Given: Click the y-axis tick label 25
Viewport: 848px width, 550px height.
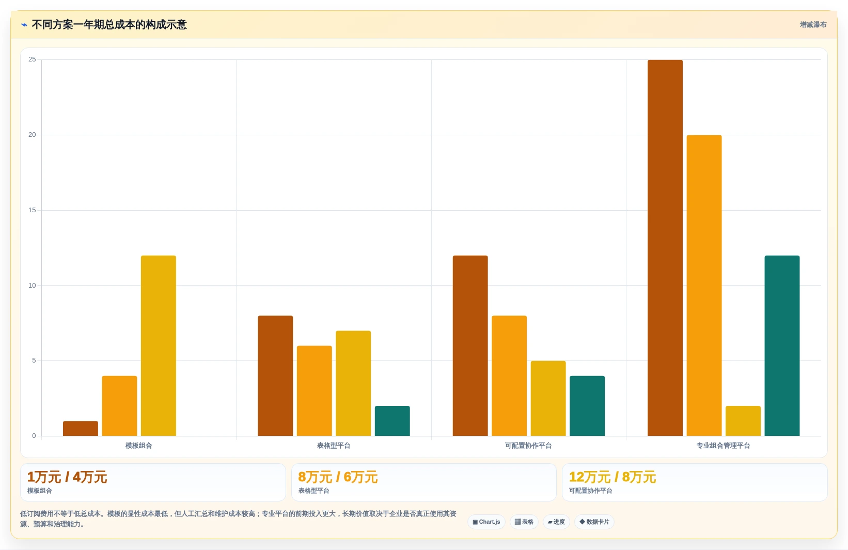Looking at the screenshot, I should pos(32,59).
